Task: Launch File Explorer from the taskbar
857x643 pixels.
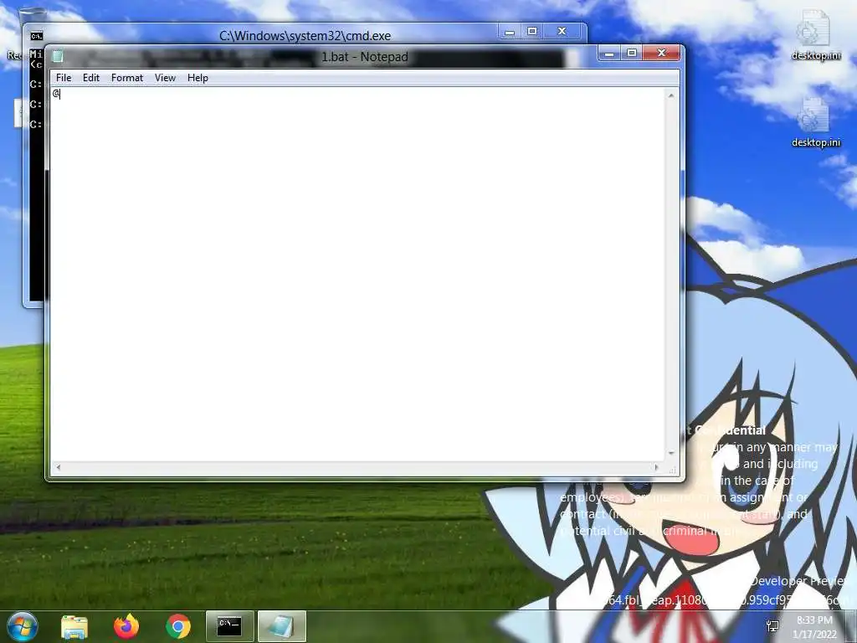Action: pos(74,626)
